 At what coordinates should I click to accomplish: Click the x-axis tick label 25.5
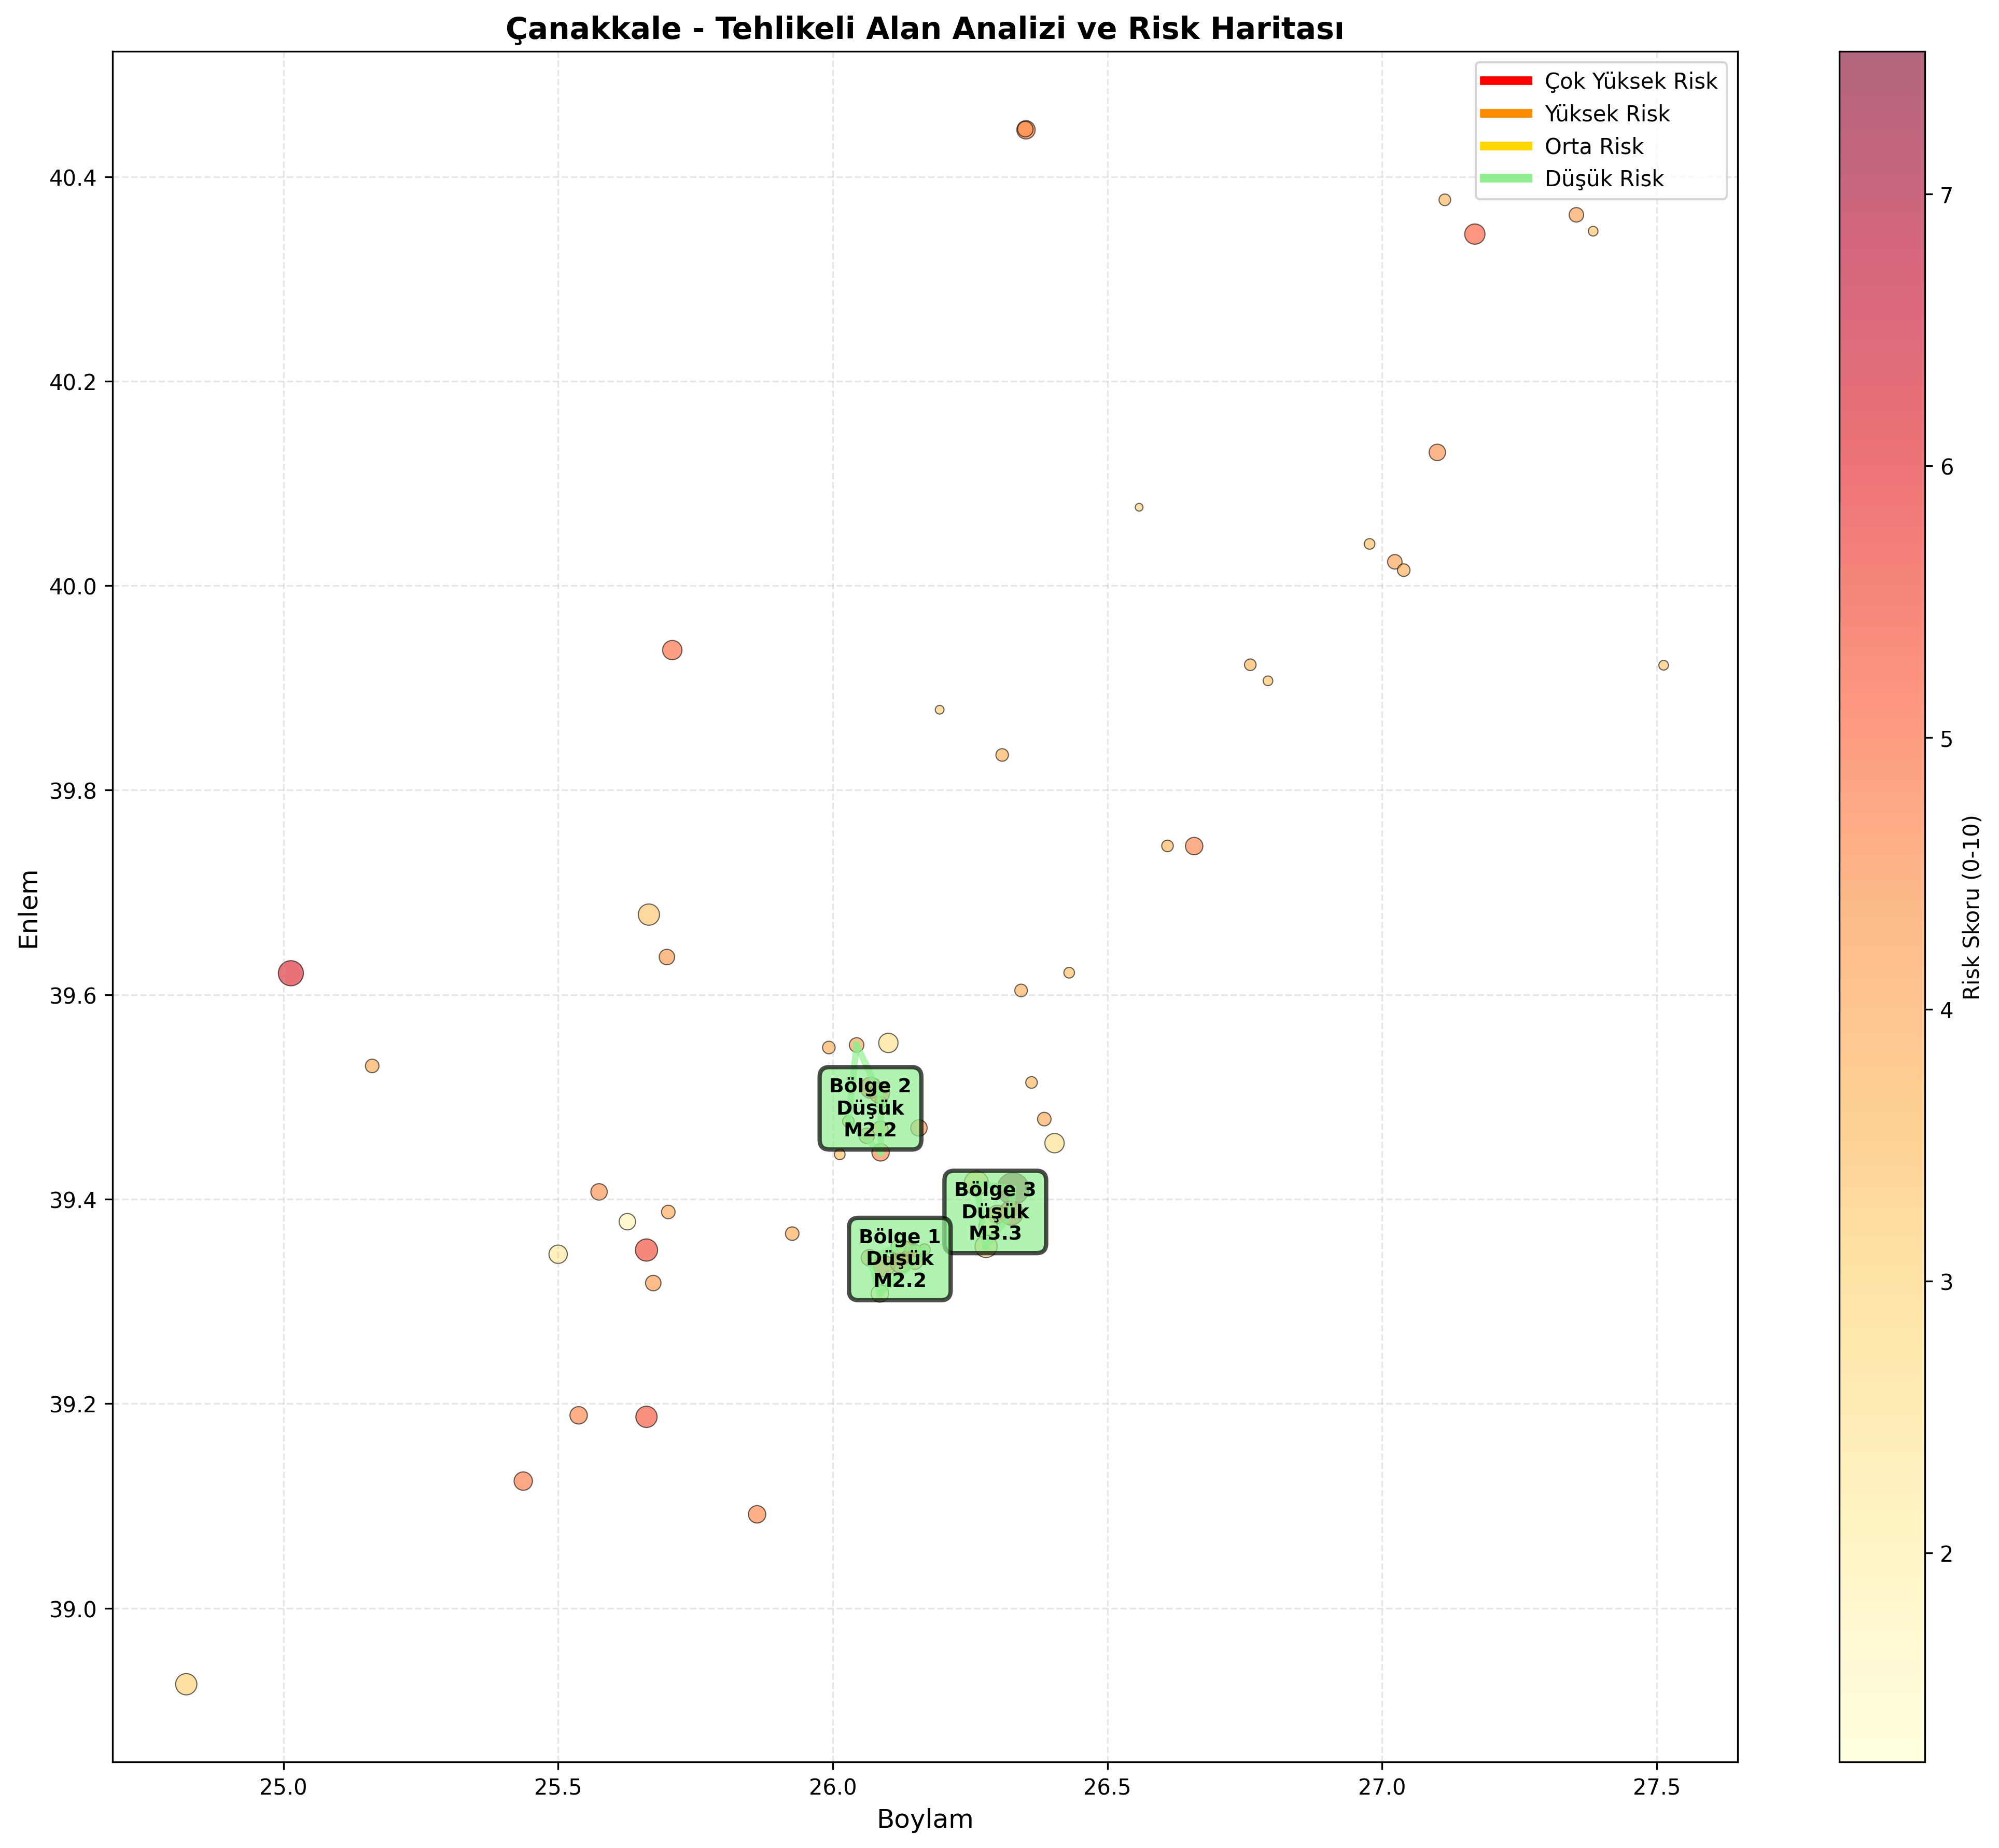[558, 1785]
